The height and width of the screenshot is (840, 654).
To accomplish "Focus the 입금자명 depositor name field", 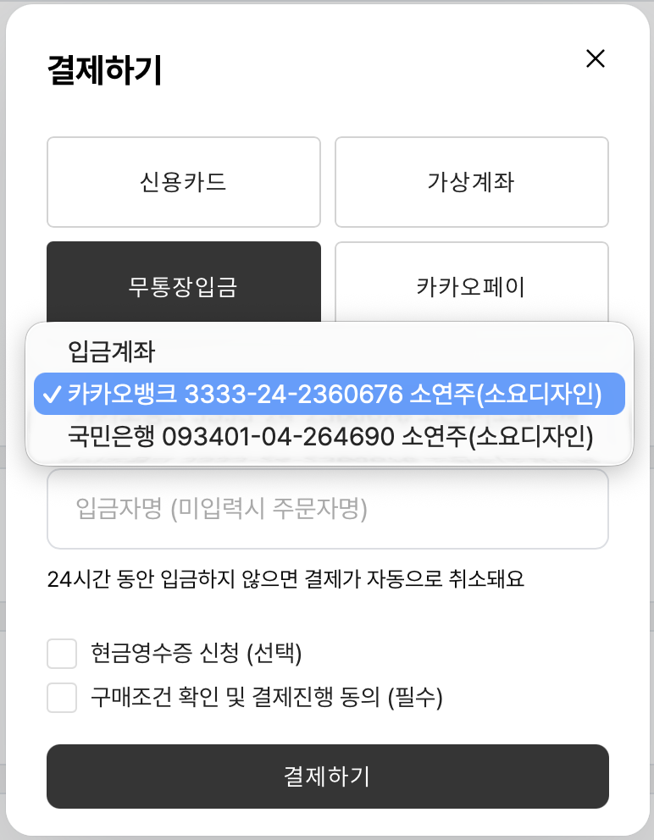I will point(328,509).
